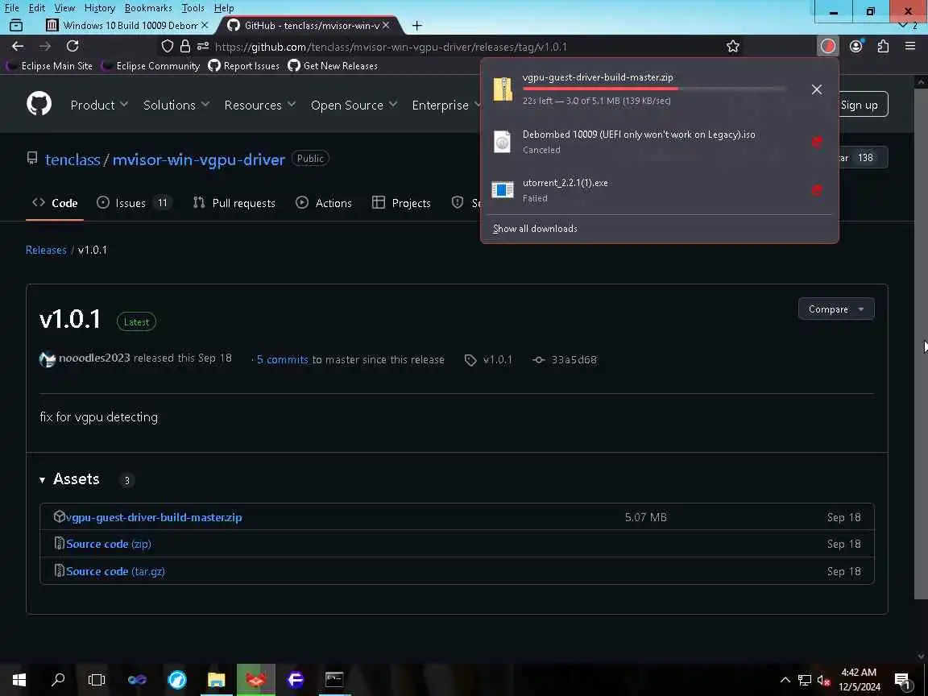Open Task View on the taskbar
This screenshot has height=696, width=928.
pos(97,679)
